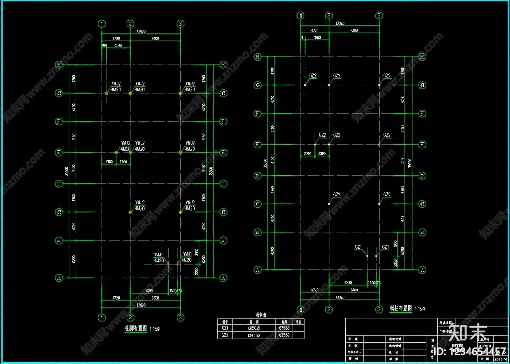
Task: Select the 1:150 scale beside 钢柱布置图
Action: pyautogui.click(x=420, y=309)
